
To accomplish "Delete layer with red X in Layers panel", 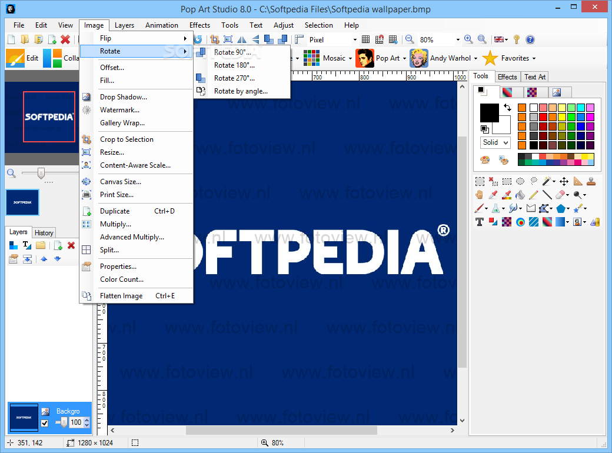I will [71, 245].
